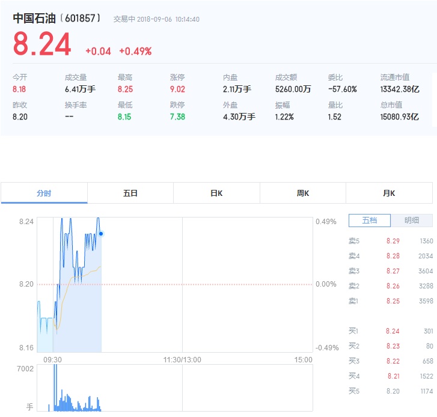Show the 周K chart tab
This screenshot has width=437, height=417.
click(303, 193)
